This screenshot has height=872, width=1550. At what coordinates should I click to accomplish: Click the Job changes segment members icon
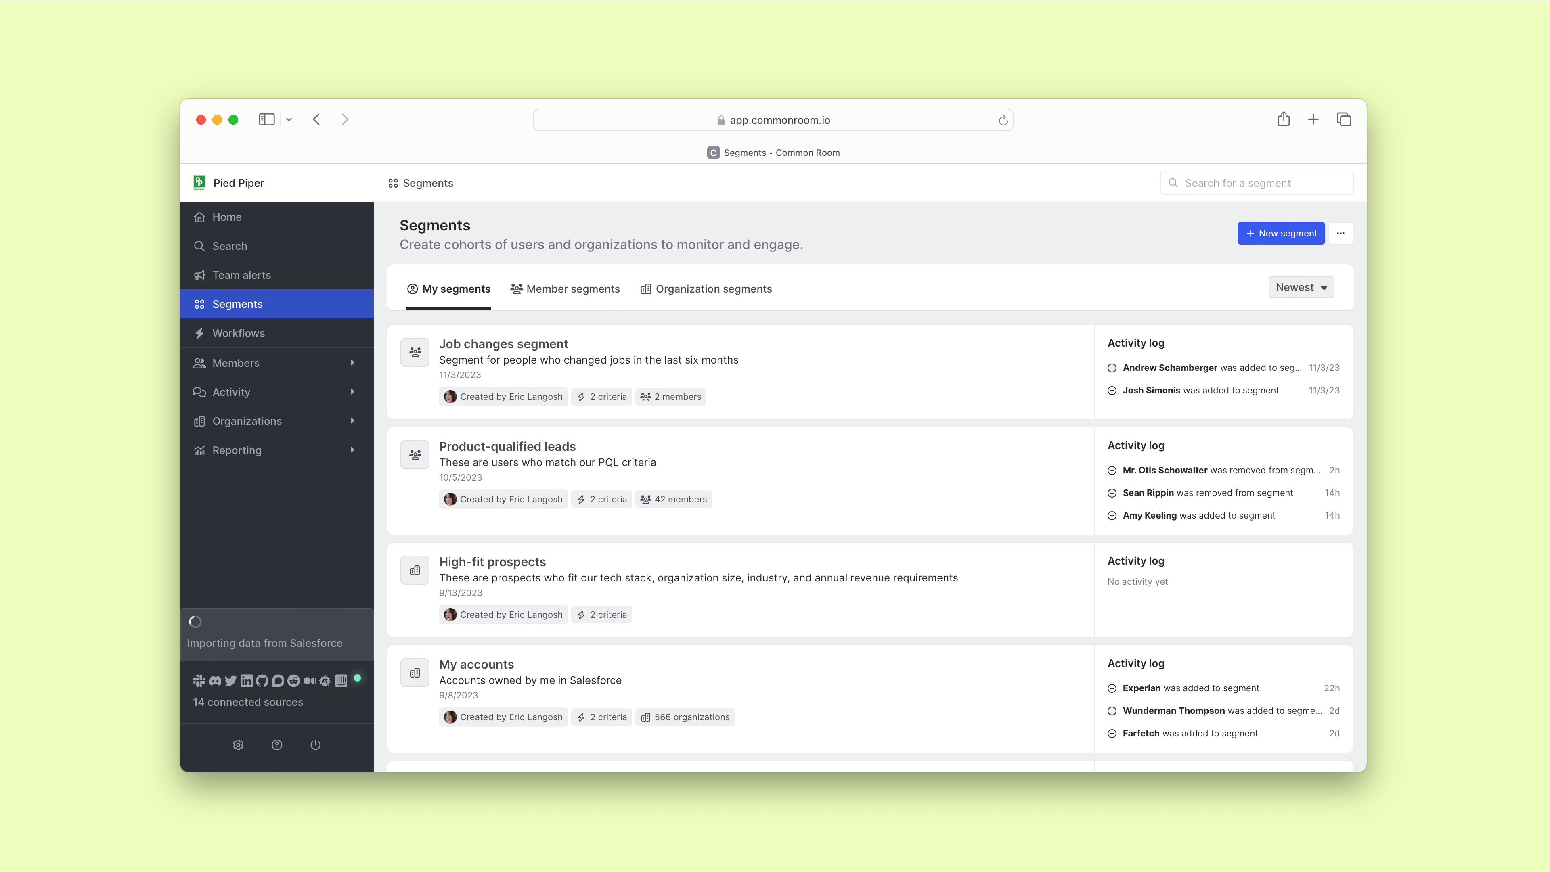pyautogui.click(x=415, y=352)
